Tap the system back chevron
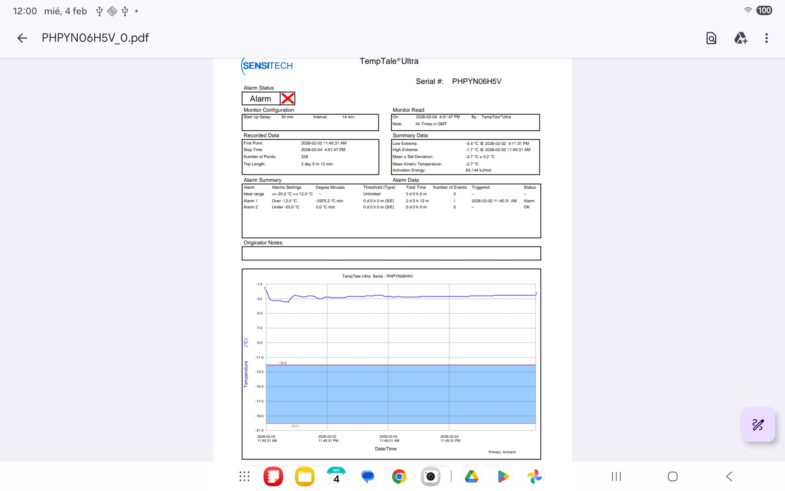This screenshot has width=785, height=491. 729,476
